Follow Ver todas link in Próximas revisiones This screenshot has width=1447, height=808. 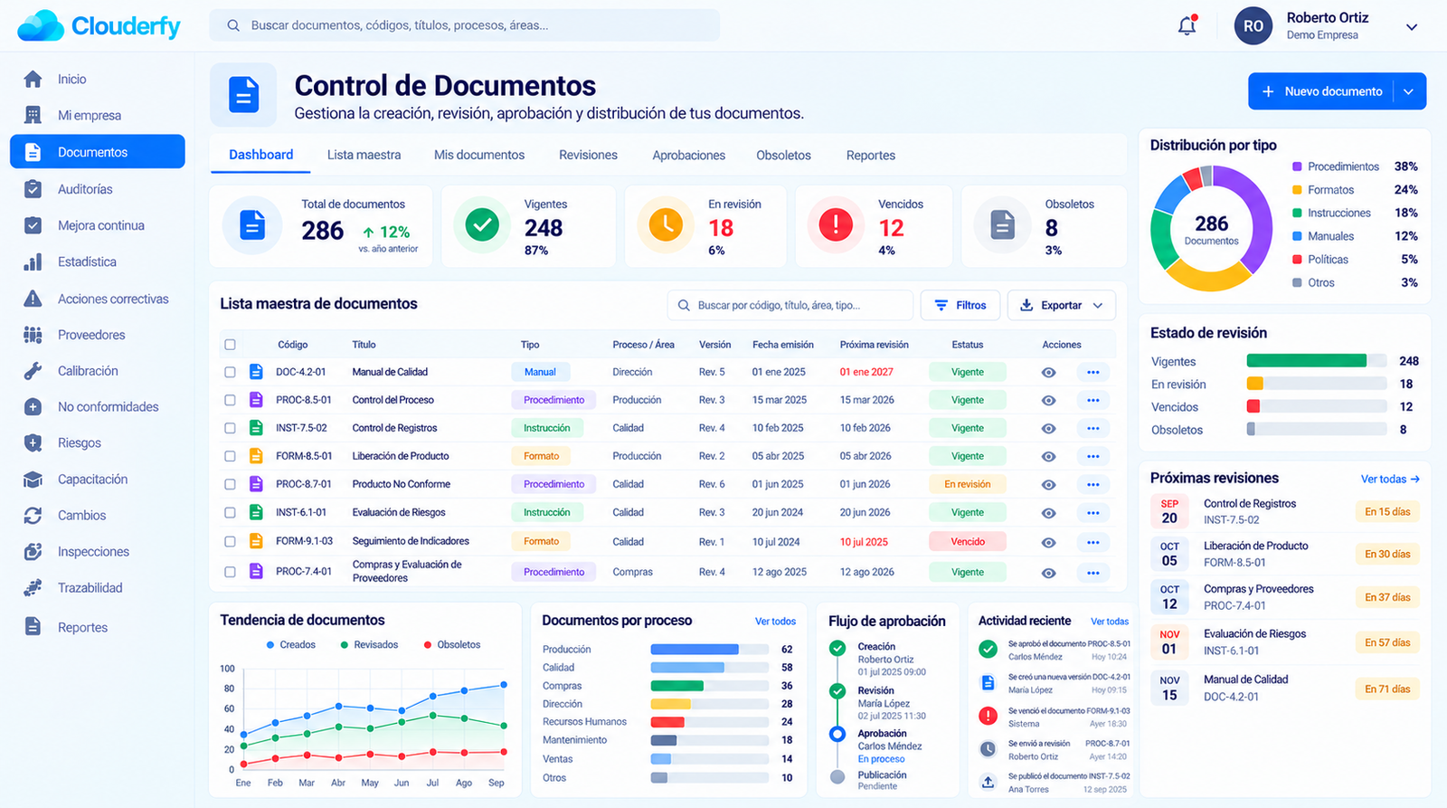(1390, 479)
